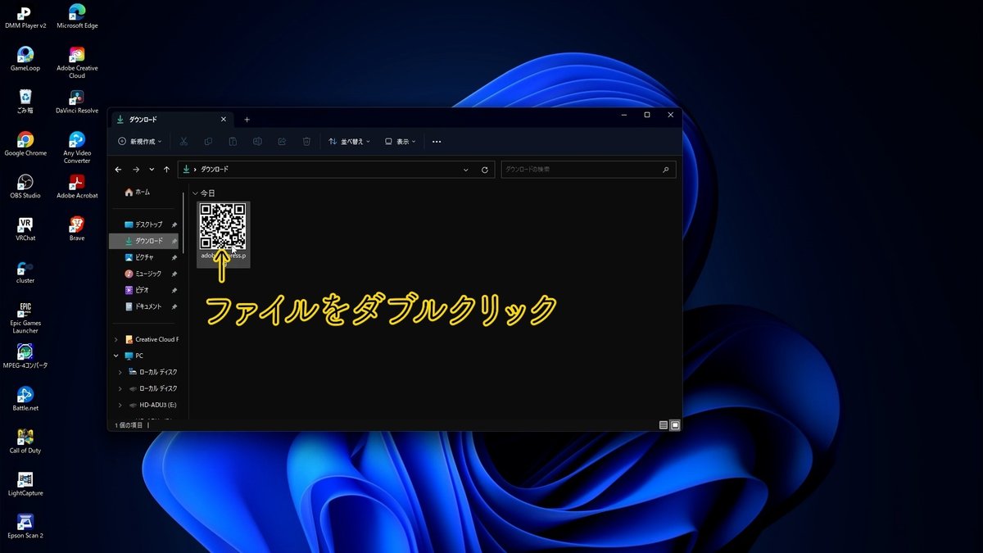
Task: Select MPEG-4コンバータ desktop icon
Action: click(25, 356)
